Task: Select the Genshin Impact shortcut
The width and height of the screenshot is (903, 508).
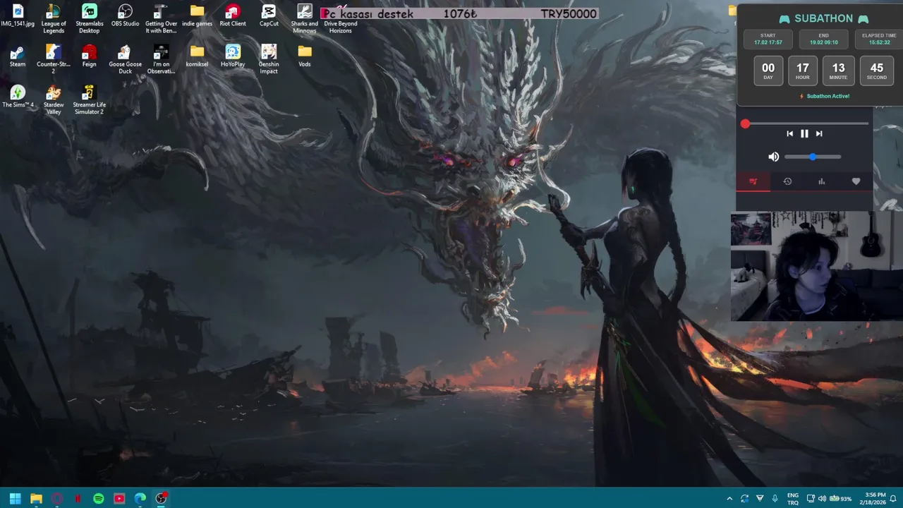Action: coord(269,59)
